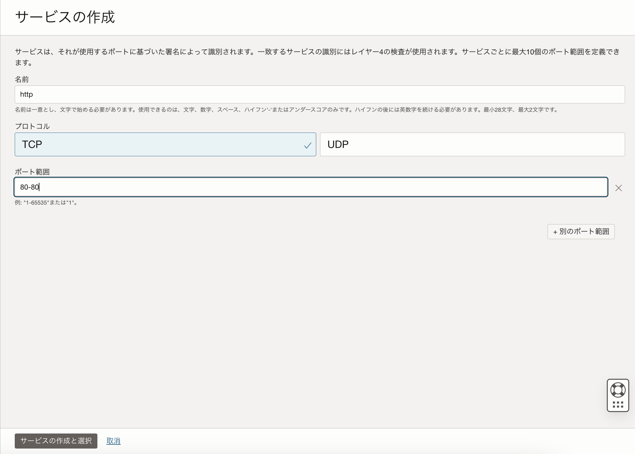This screenshot has width=635, height=454.
Task: Click the dotted grid handle under help icon
Action: [618, 404]
